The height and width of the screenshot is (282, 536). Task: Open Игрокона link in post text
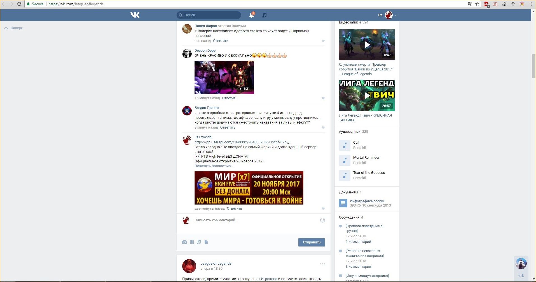point(269,279)
